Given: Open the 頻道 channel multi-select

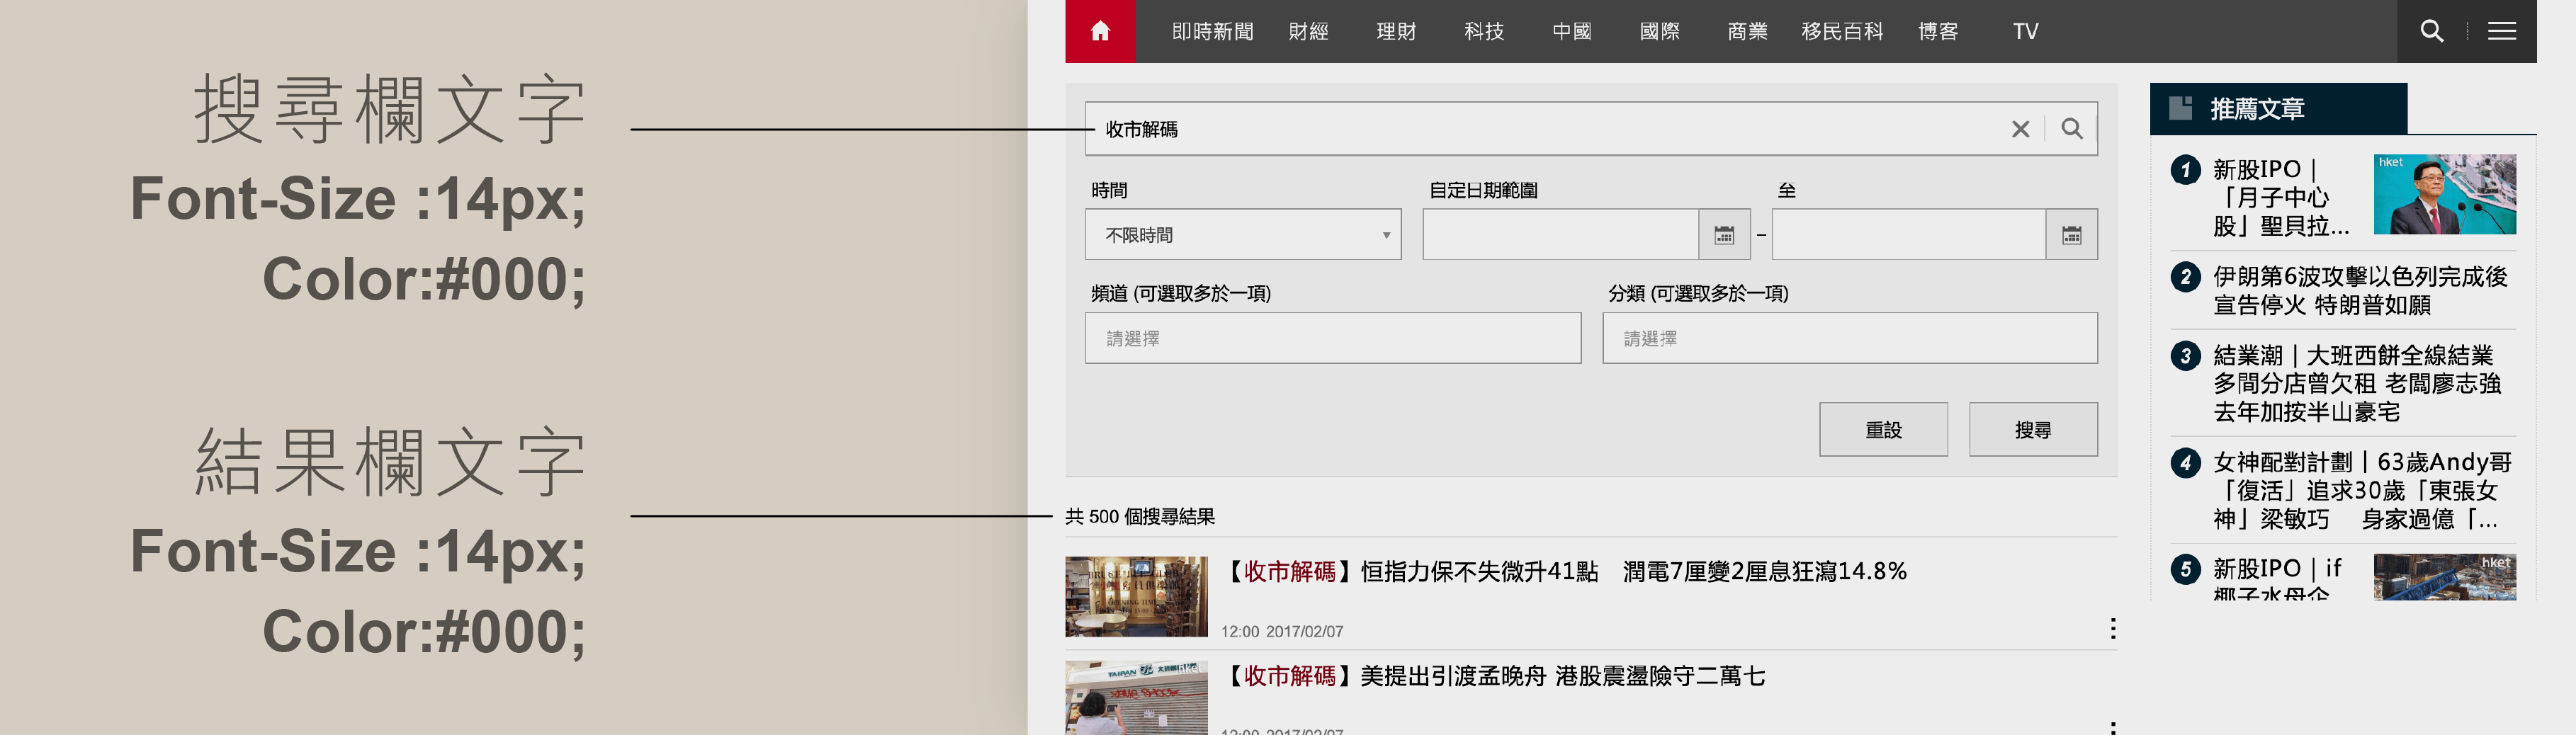Looking at the screenshot, I should (x=1332, y=338).
